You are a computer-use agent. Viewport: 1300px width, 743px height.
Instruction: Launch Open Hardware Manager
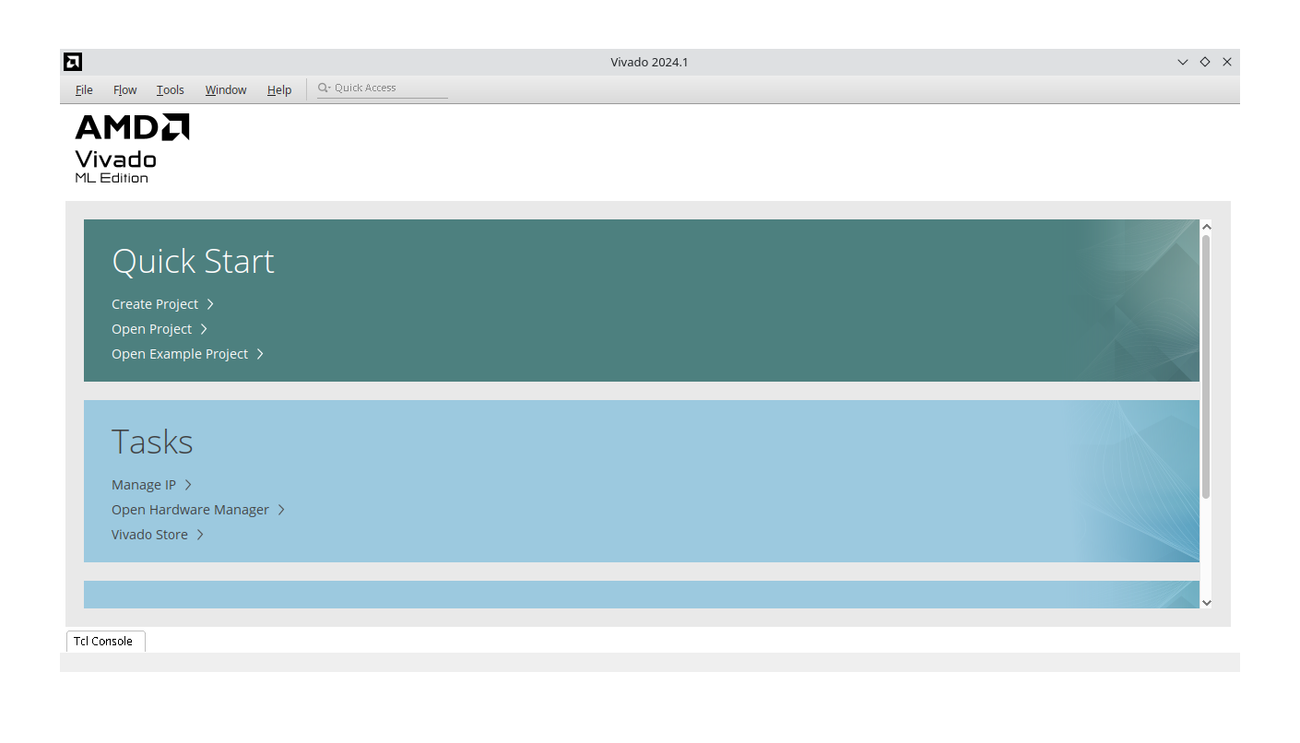coord(190,509)
